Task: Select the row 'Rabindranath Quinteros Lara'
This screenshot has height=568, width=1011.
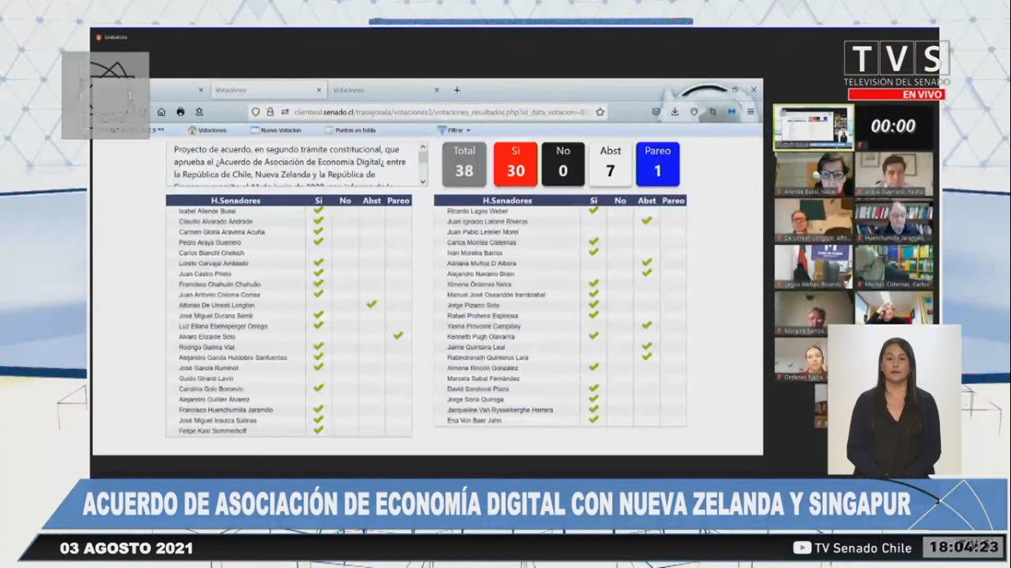Action: 560,357
